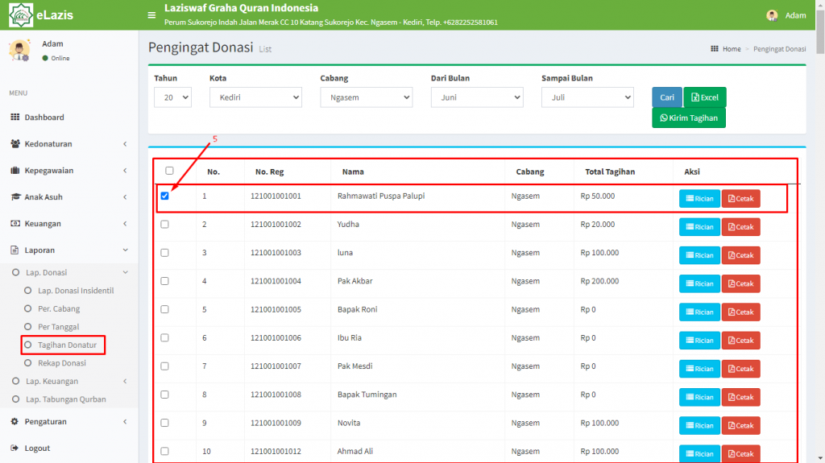
Task: Check the select-all checkbox in table header
Action: pos(169,171)
